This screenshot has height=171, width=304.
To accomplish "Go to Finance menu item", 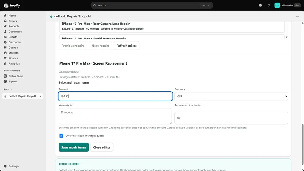I will click(x=13, y=58).
